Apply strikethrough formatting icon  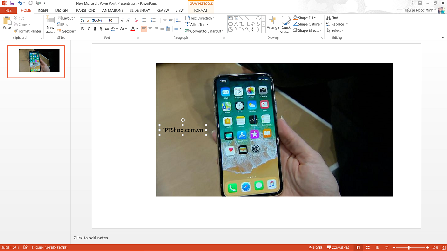(x=107, y=29)
